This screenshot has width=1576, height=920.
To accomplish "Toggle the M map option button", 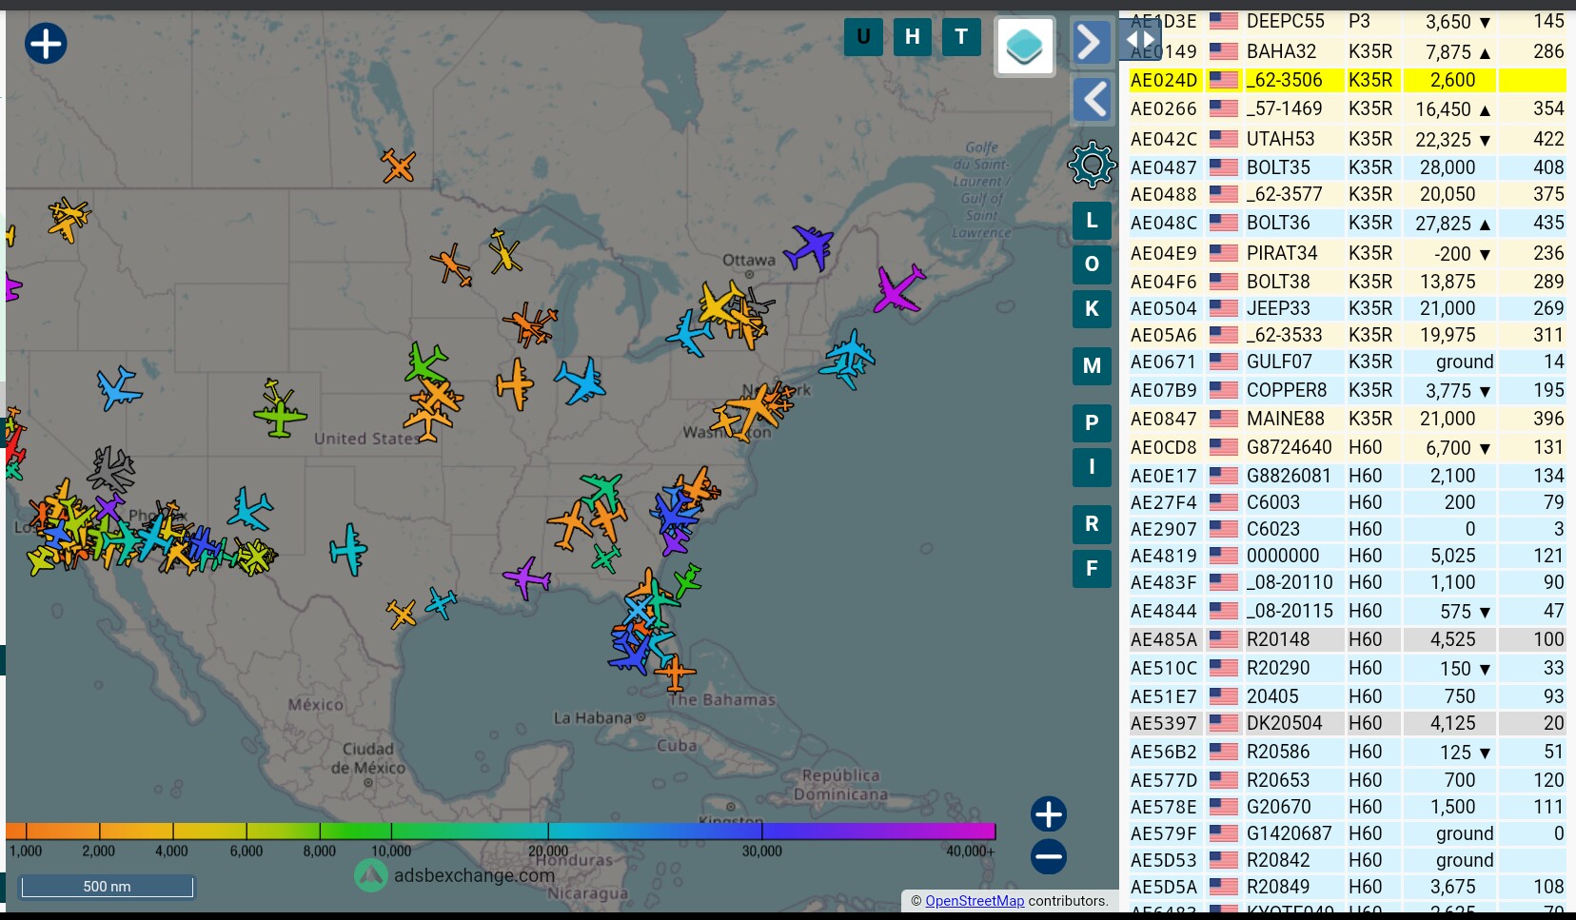I will point(1092,366).
